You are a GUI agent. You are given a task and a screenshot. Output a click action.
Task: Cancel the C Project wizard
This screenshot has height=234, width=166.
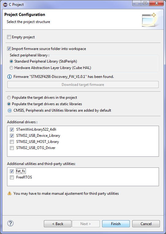coord(146,224)
